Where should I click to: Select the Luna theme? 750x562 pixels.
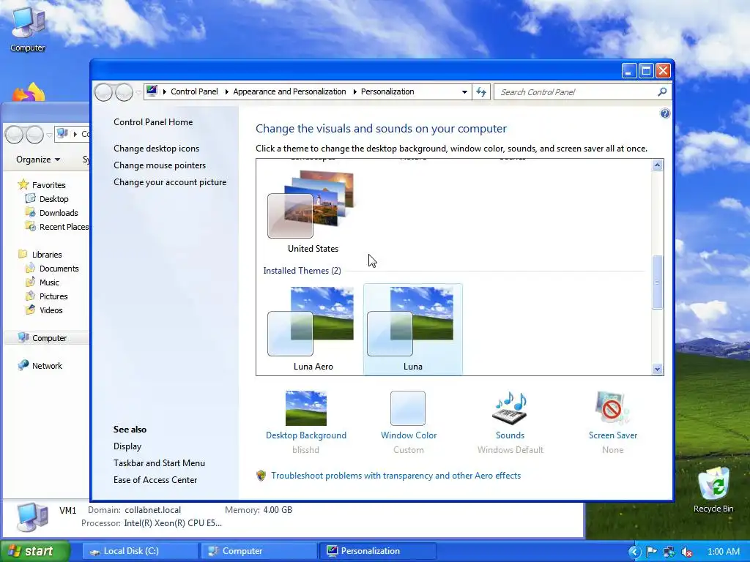tap(413, 329)
